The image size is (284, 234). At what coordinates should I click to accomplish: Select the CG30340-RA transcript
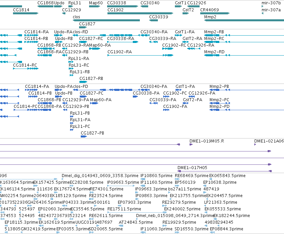click(x=145, y=35)
